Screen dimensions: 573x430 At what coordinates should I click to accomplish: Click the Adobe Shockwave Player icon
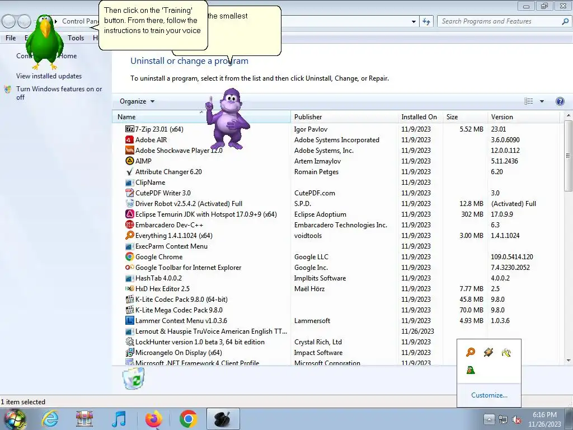(129, 150)
